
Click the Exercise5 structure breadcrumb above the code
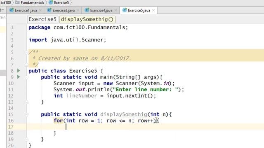42,19
